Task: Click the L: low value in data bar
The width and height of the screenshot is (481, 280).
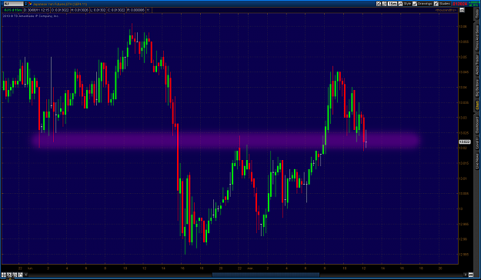Action: (98, 10)
